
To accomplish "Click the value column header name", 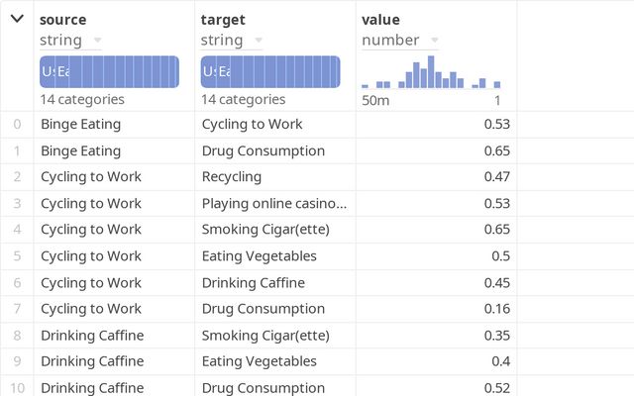I will pyautogui.click(x=381, y=20).
